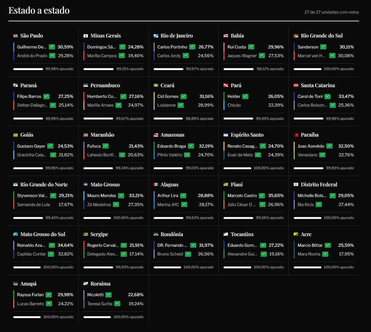
Task: Click the green check beside Jaques Wagner
Action: point(262,56)
